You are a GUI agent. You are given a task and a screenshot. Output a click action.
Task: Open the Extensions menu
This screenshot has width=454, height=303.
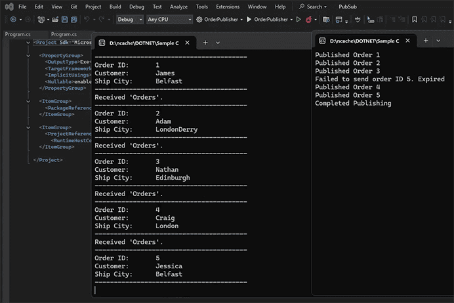(227, 7)
